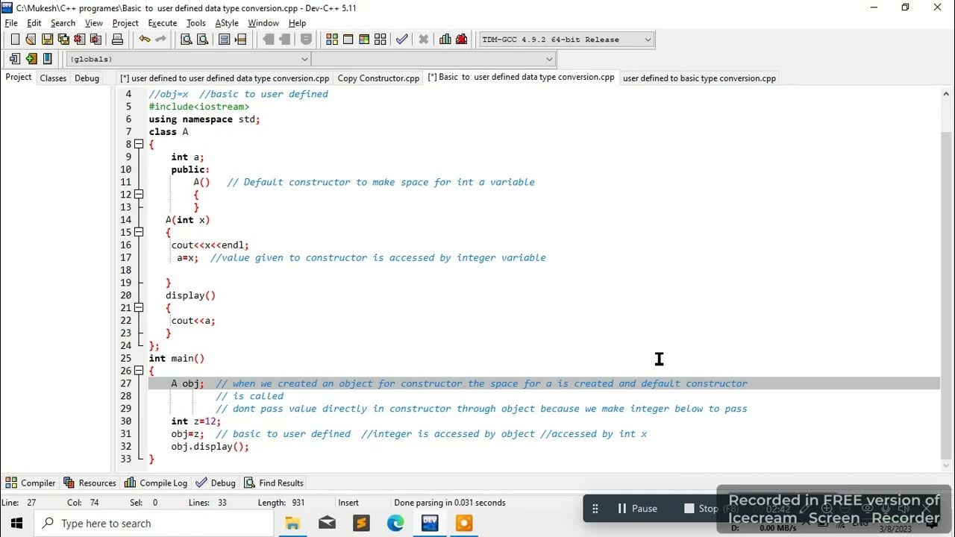Start debugging with the checkmark icon
955x537 pixels.
coord(402,40)
